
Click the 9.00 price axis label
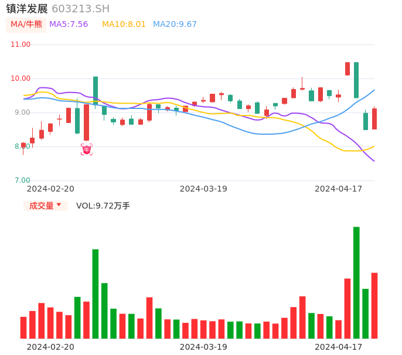coord(22,112)
